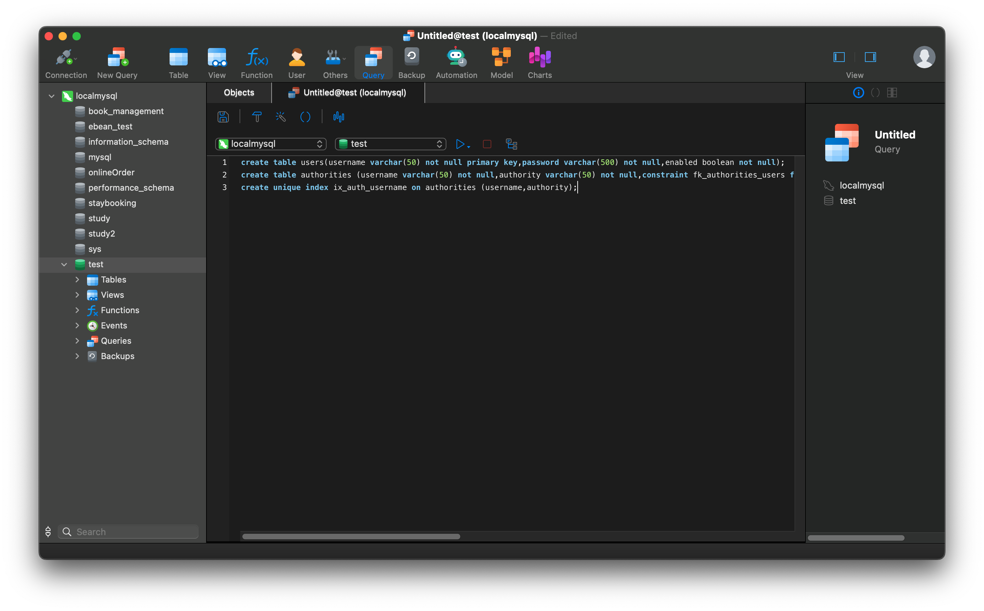Beautify the SQL with the magic wand icon
Image resolution: width=984 pixels, height=611 pixels.
281,117
